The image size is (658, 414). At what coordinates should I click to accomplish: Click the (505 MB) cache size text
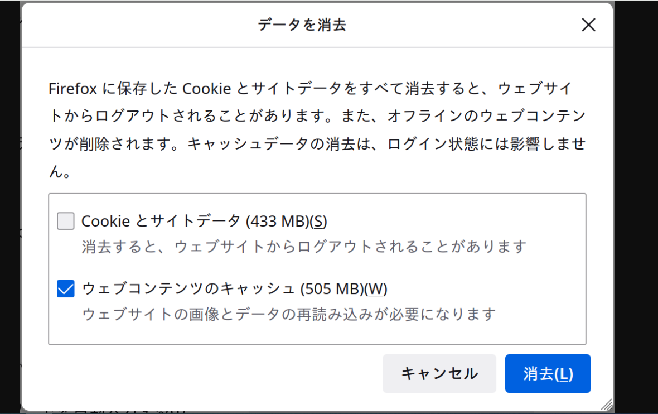[331, 289]
